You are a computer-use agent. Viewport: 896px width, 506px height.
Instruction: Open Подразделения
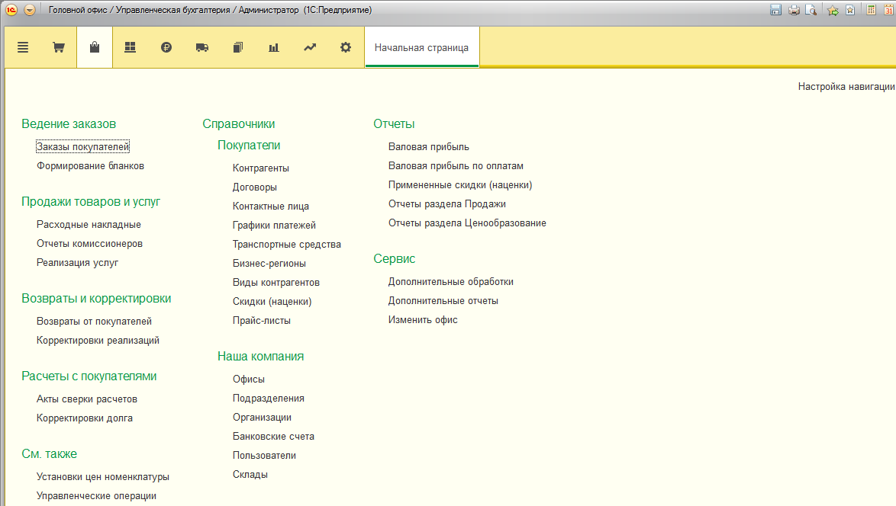click(x=269, y=399)
